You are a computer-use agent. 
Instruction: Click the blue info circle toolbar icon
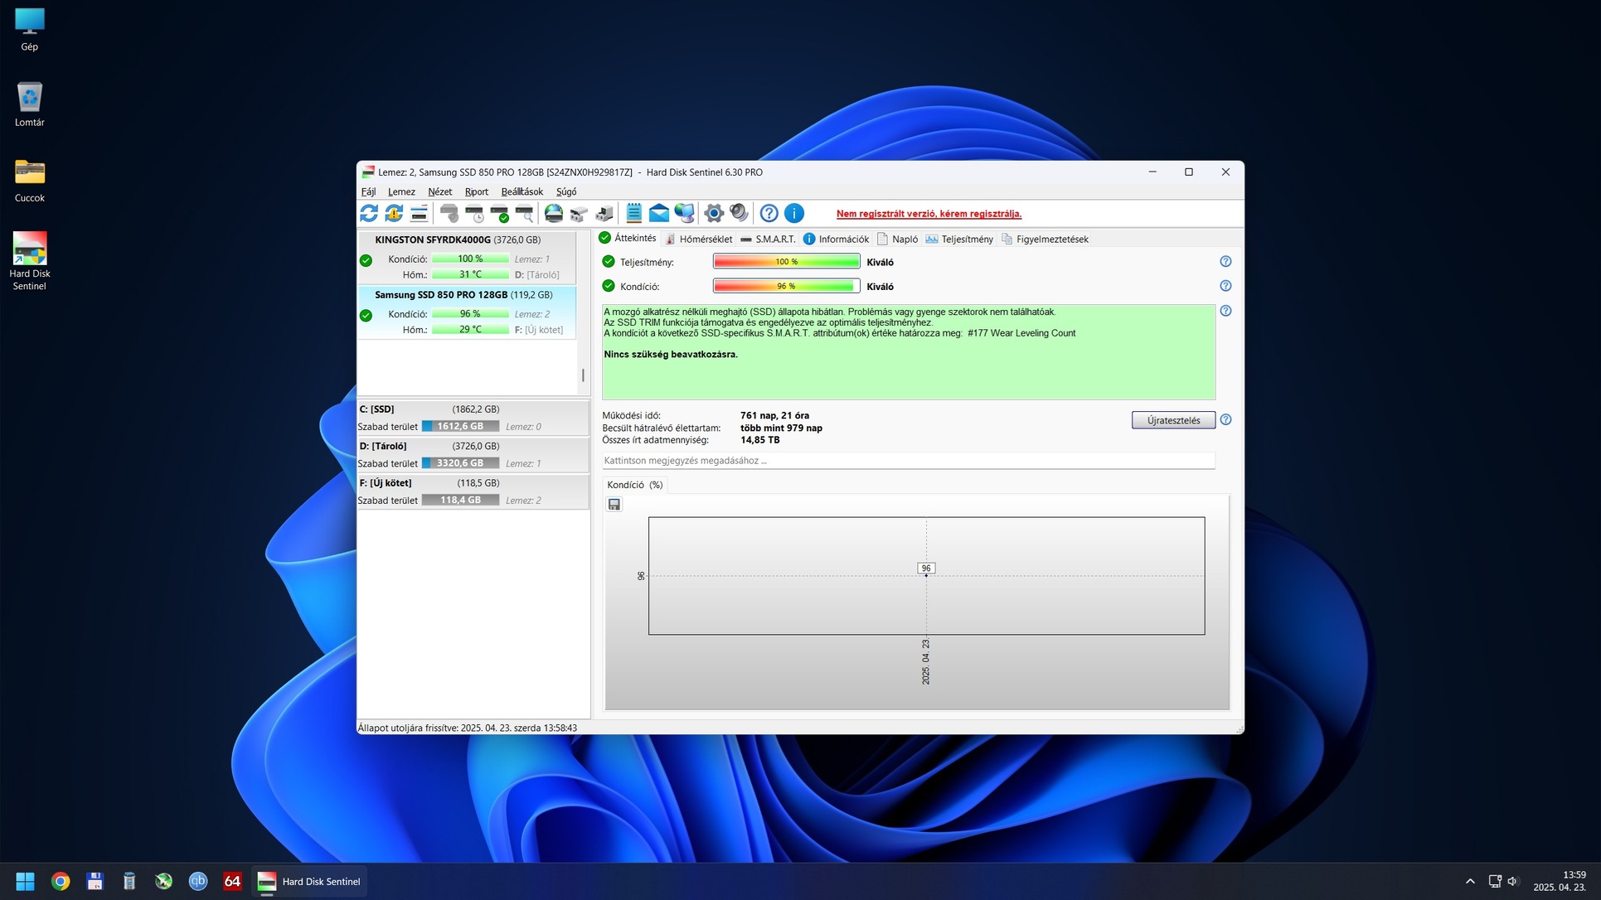[x=793, y=214]
